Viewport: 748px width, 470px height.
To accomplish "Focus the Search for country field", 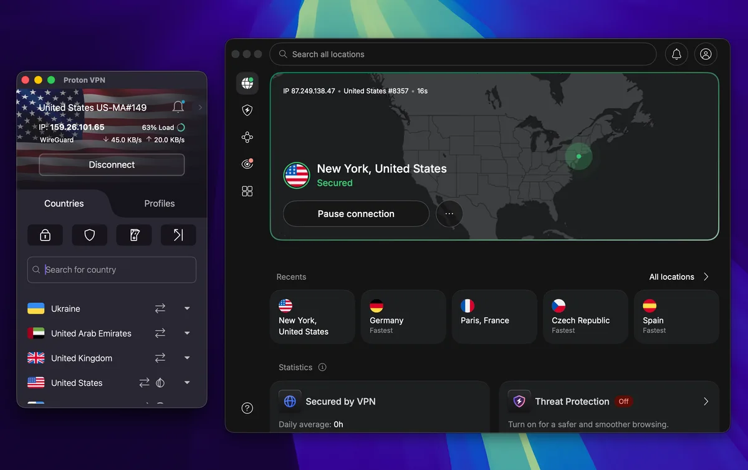I will pos(112,270).
